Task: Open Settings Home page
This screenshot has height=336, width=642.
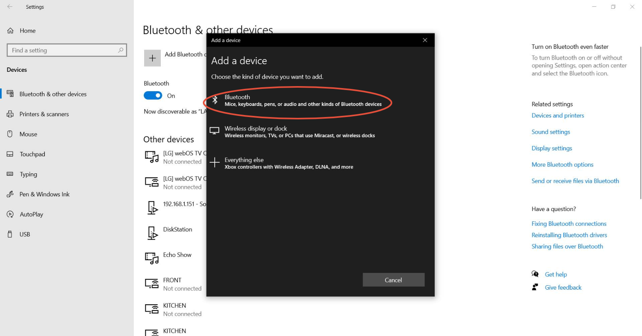Action: click(28, 31)
